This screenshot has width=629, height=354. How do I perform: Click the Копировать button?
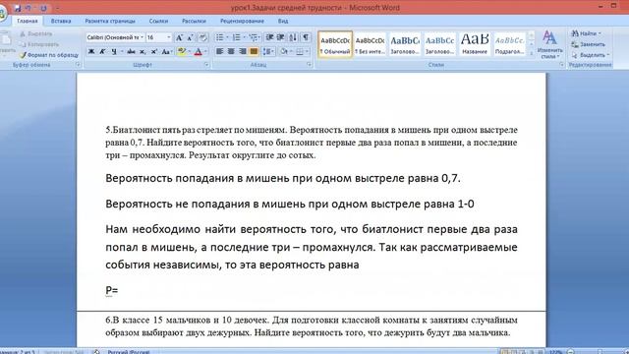pos(39,44)
